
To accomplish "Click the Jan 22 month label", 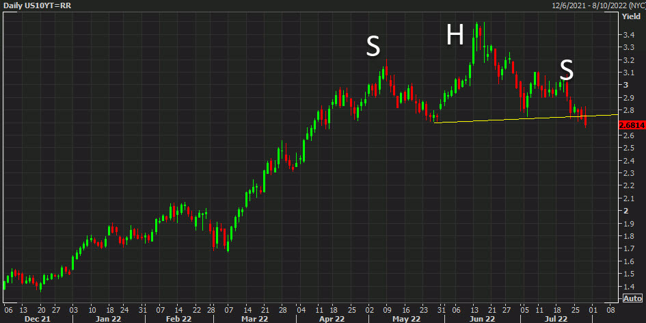I will [108, 319].
